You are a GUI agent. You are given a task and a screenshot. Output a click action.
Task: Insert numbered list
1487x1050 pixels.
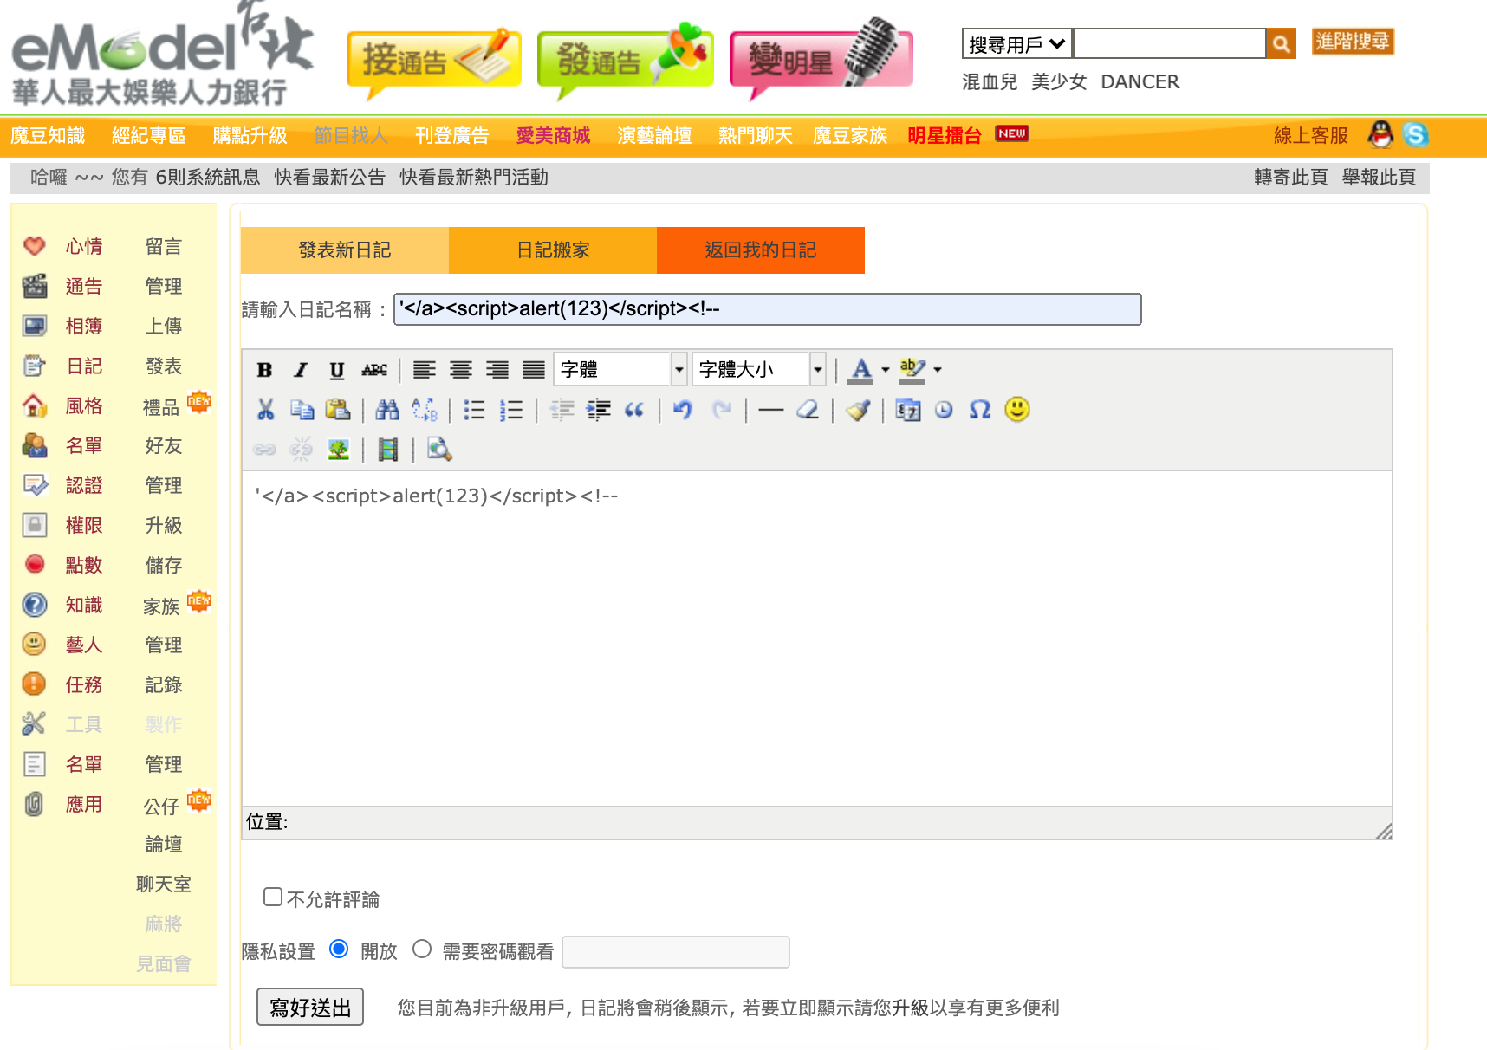[511, 410]
